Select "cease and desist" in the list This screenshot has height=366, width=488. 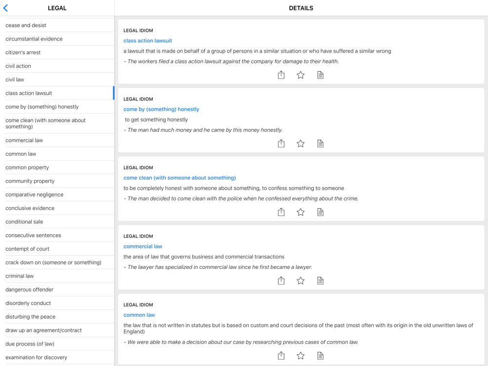click(26, 25)
